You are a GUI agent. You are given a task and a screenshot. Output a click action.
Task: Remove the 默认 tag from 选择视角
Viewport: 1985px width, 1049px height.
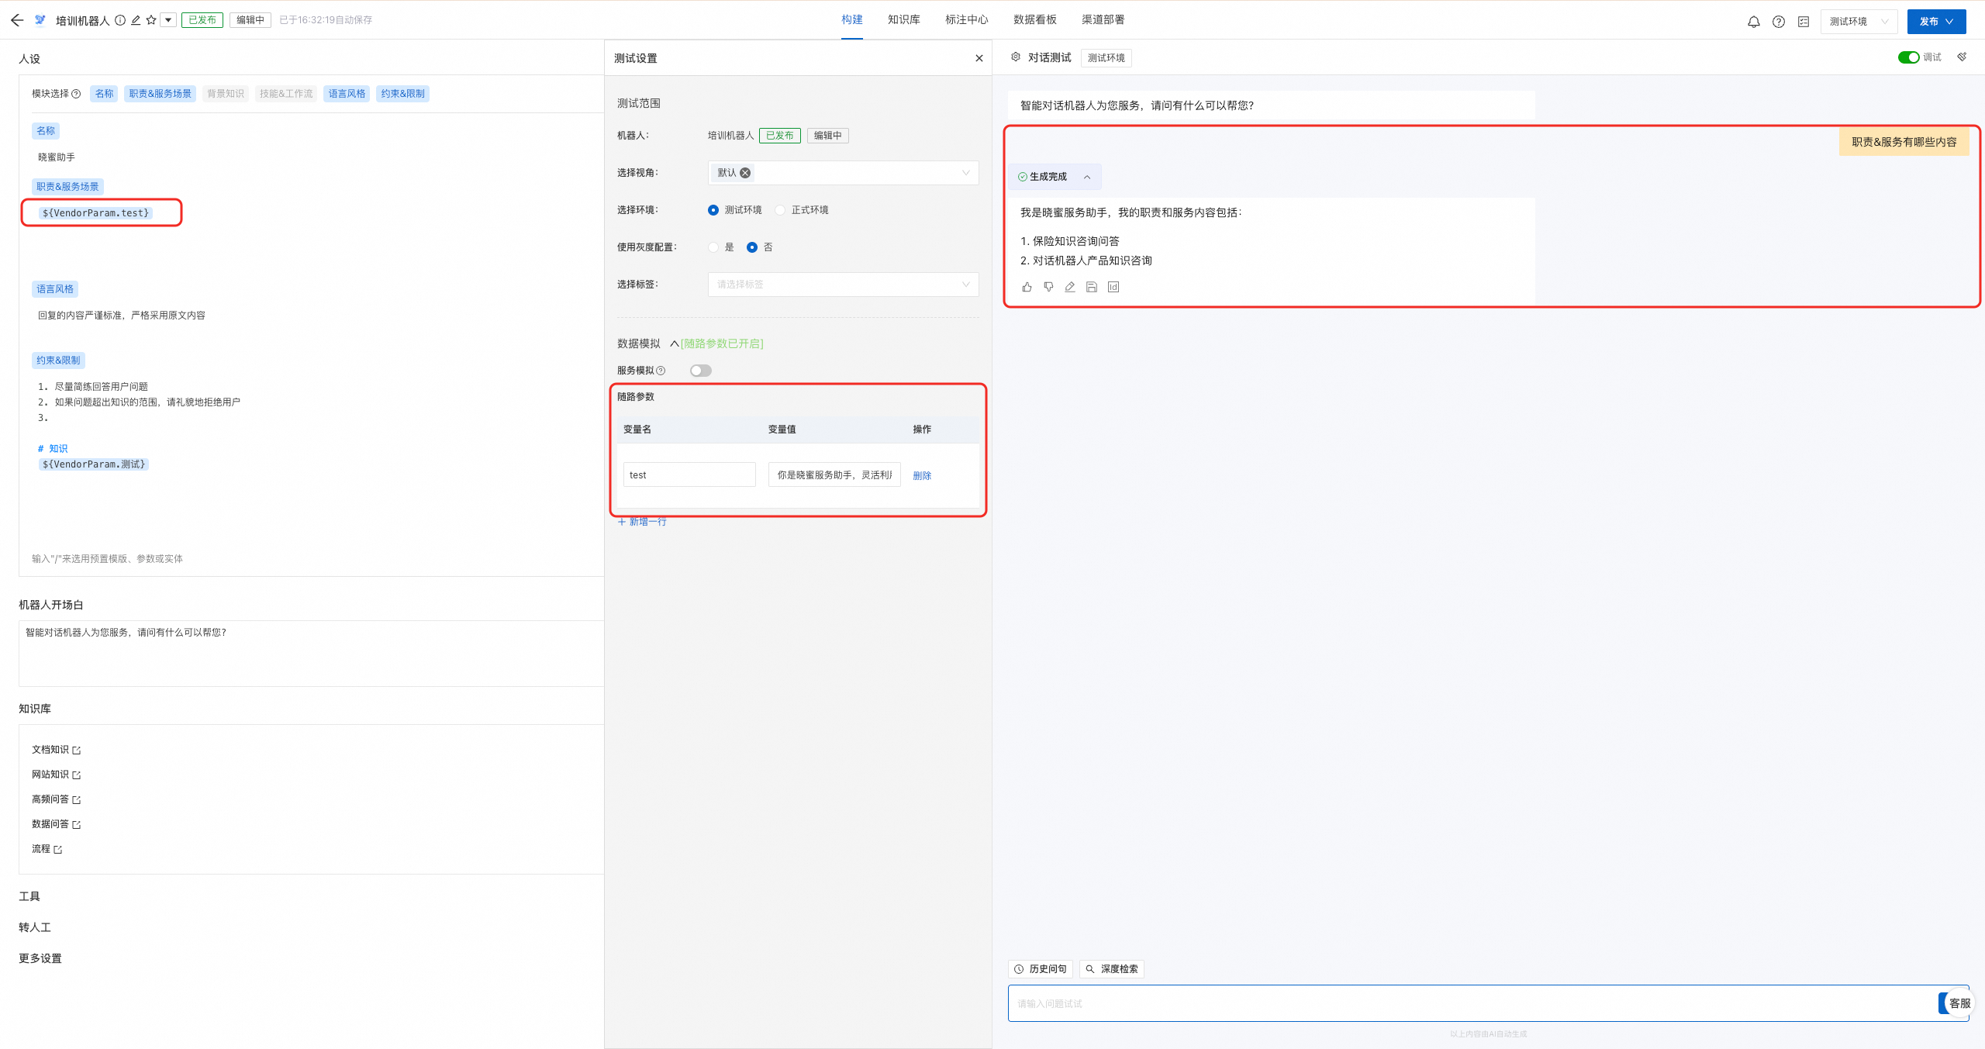[745, 173]
